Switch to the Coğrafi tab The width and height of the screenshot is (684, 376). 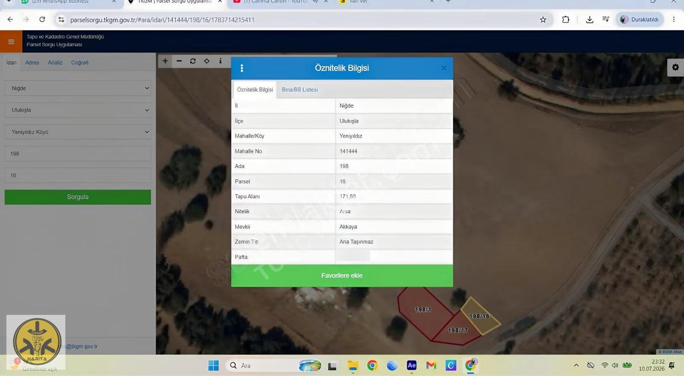[x=80, y=62]
